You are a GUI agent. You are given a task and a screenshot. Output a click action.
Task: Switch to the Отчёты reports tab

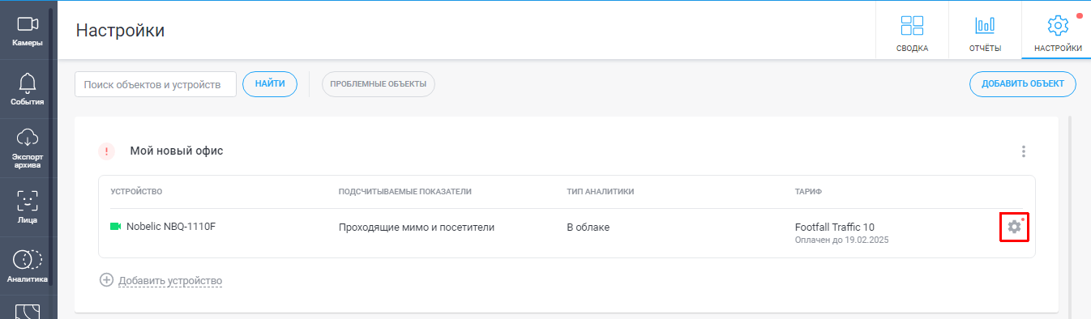985,32
